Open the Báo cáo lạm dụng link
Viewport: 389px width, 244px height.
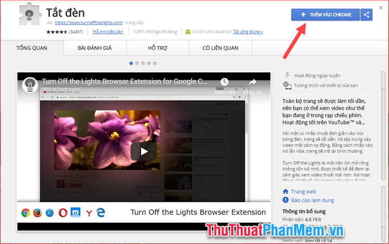click(313, 200)
